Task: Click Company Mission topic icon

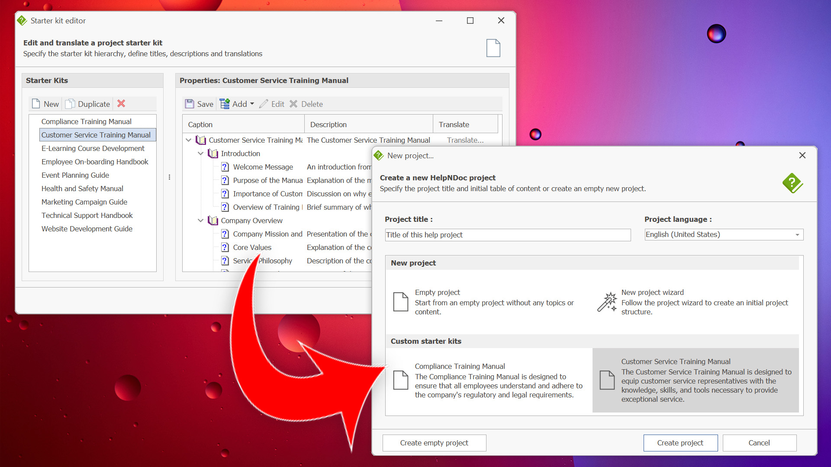Action: pos(225,234)
